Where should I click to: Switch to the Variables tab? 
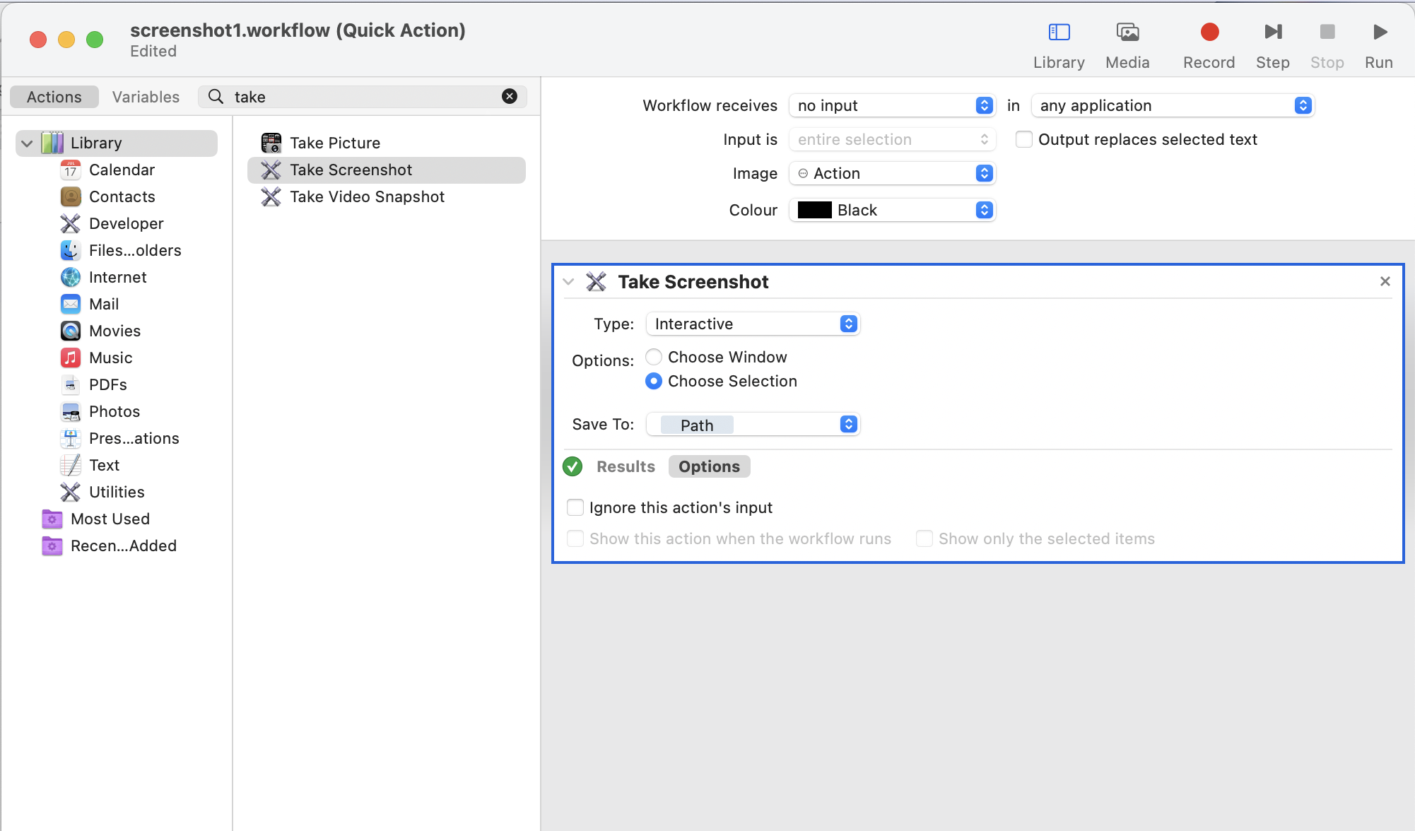pos(146,98)
